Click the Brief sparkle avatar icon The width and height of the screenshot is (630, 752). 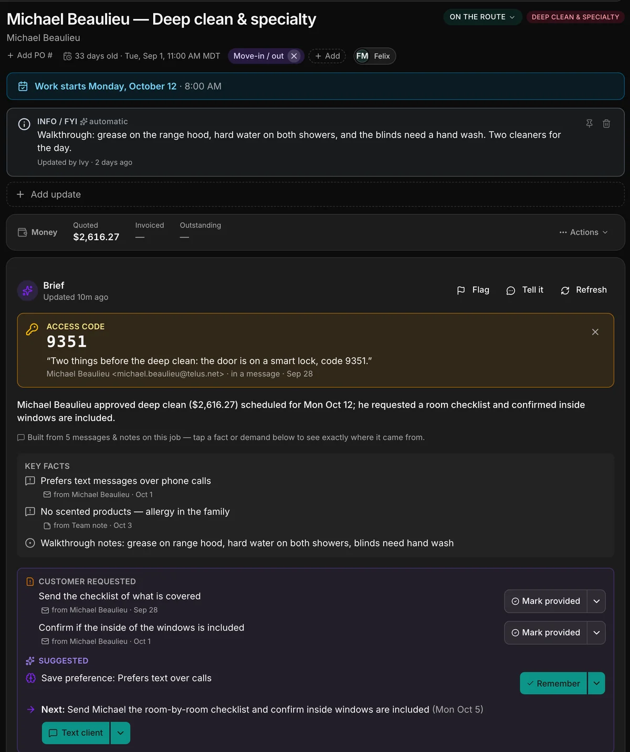(x=27, y=291)
